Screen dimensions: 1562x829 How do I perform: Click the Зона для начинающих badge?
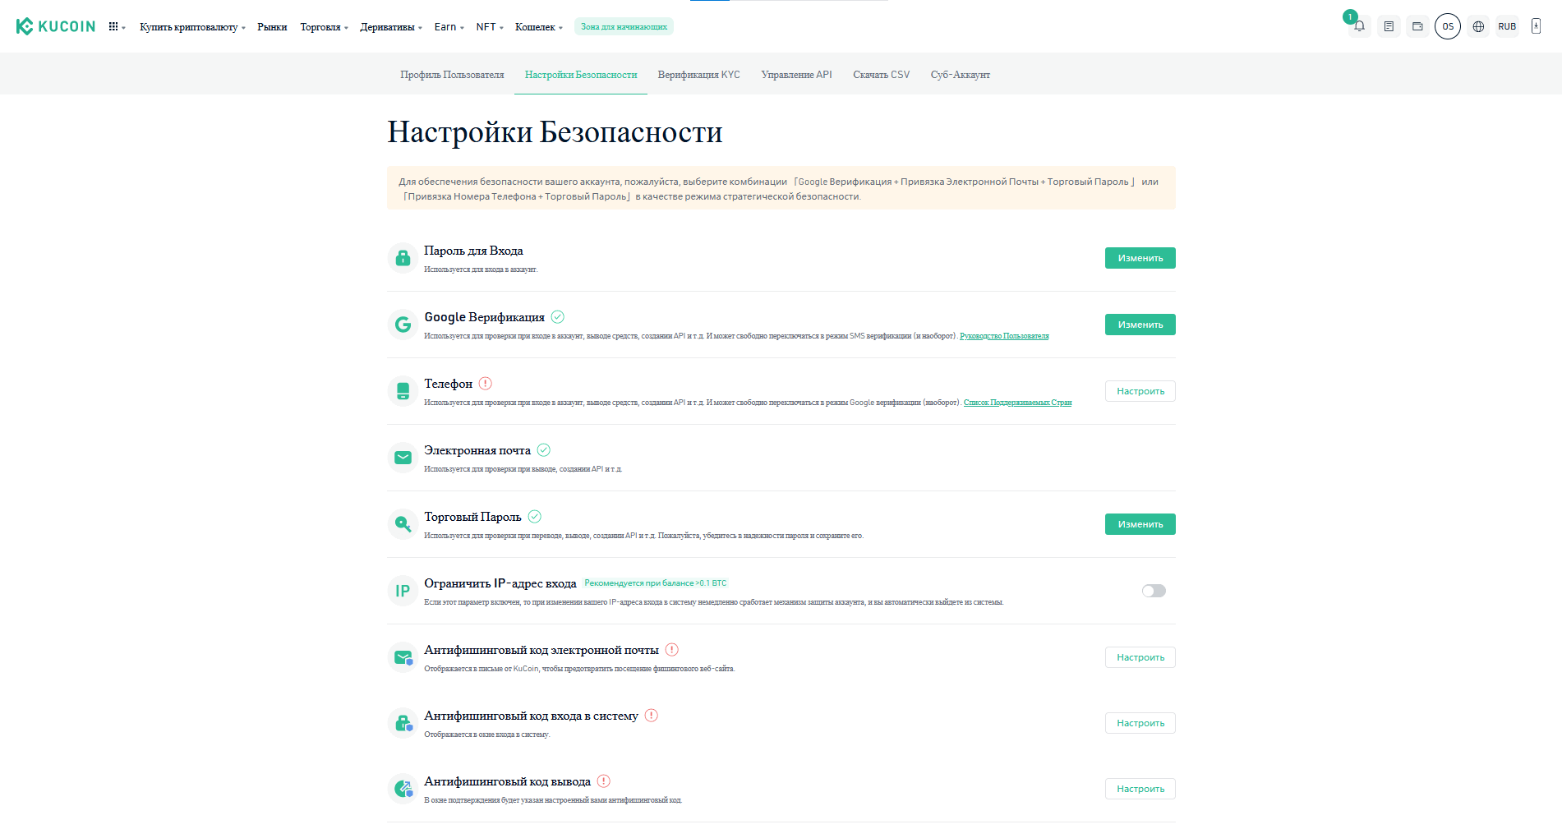coord(624,26)
